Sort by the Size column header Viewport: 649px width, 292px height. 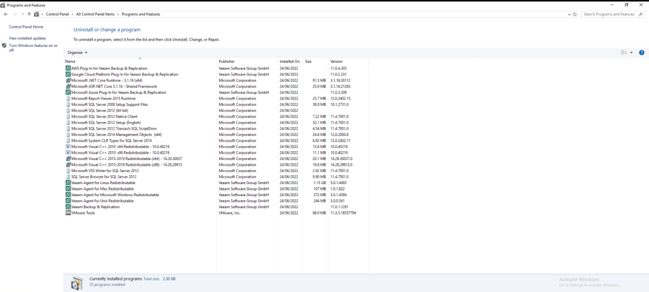coord(316,61)
